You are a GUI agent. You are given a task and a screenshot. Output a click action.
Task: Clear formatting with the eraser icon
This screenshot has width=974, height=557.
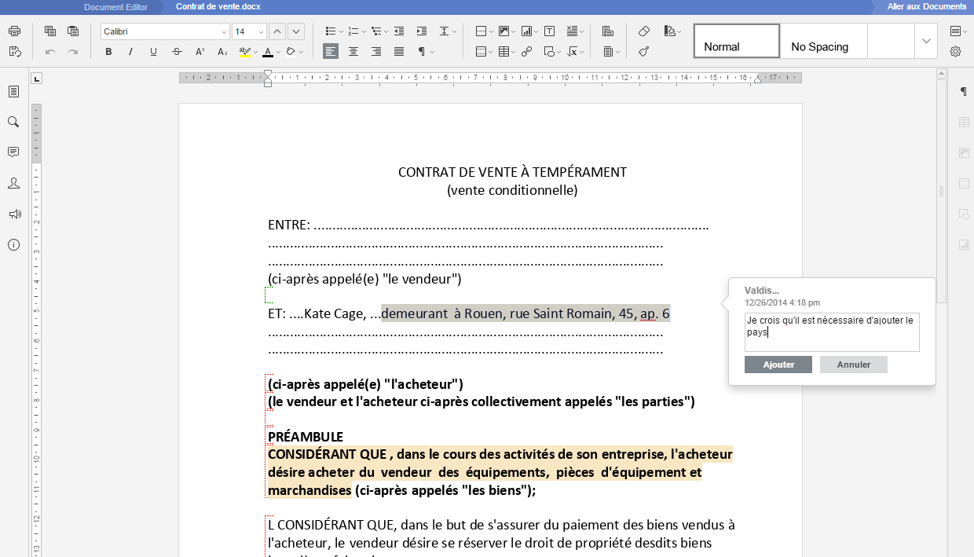644,31
